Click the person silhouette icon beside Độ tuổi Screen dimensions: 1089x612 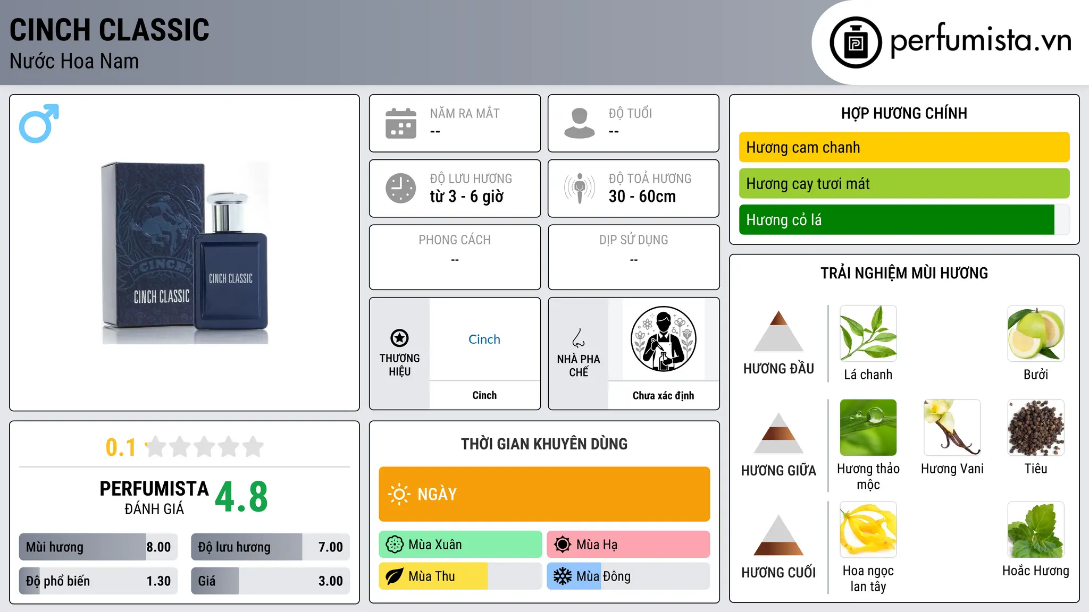coord(580,123)
